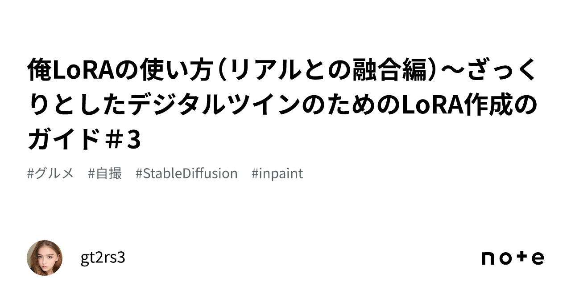The image size is (571, 298).
Task: Click the letter o of the note logo
Action: [x=505, y=258]
